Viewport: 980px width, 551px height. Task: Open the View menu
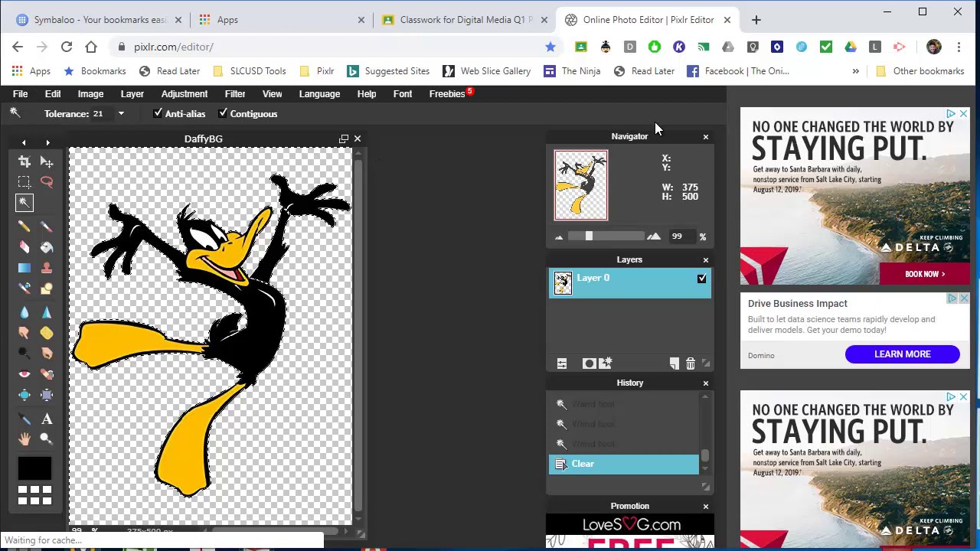[272, 93]
